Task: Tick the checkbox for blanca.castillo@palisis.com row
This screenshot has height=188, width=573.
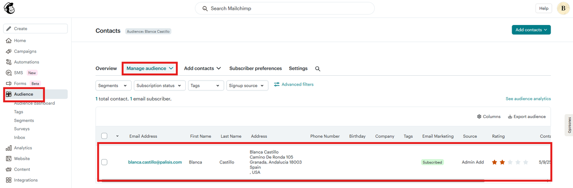Action: 104,162
